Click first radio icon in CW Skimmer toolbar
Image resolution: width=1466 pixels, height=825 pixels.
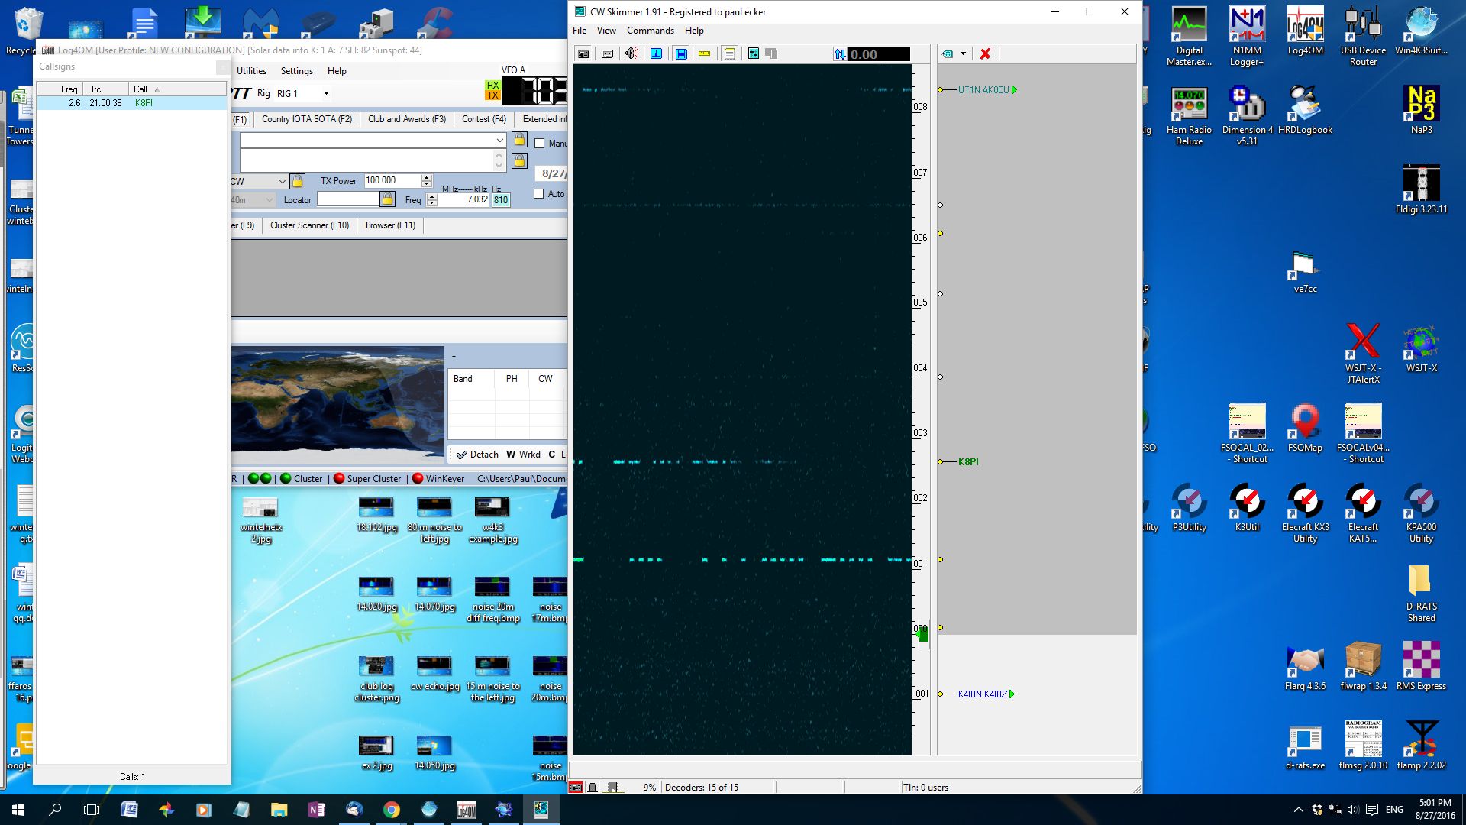tap(583, 53)
